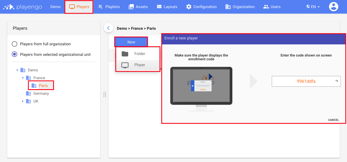This screenshot has width=347, height=162.
Task: Go to the Assets tab
Action: (x=138, y=7)
